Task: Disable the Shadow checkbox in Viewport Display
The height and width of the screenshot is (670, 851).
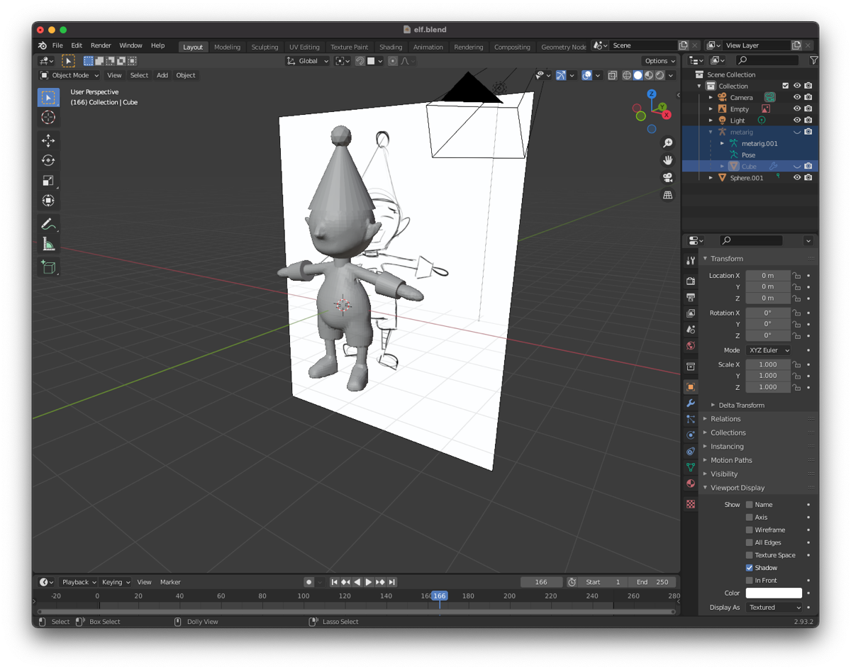Action: tap(750, 567)
